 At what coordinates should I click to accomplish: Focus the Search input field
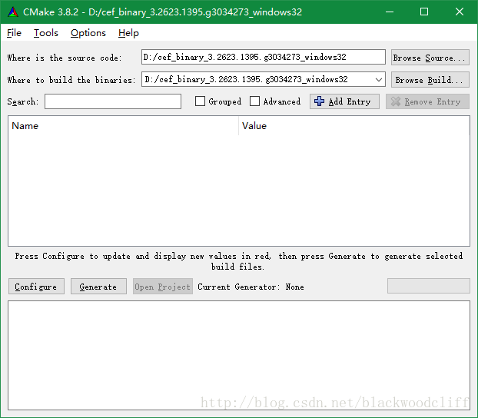point(113,101)
